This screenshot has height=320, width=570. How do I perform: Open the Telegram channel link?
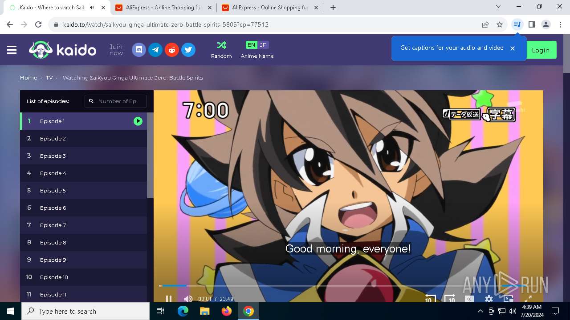coord(155,50)
